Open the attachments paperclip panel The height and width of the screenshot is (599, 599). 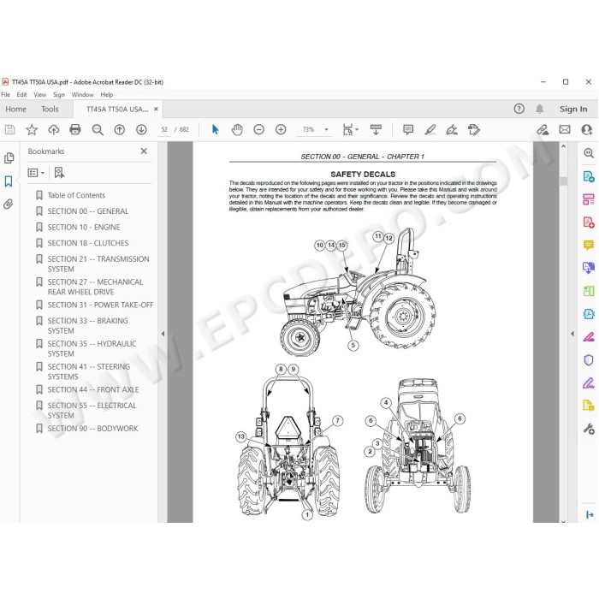click(x=9, y=205)
